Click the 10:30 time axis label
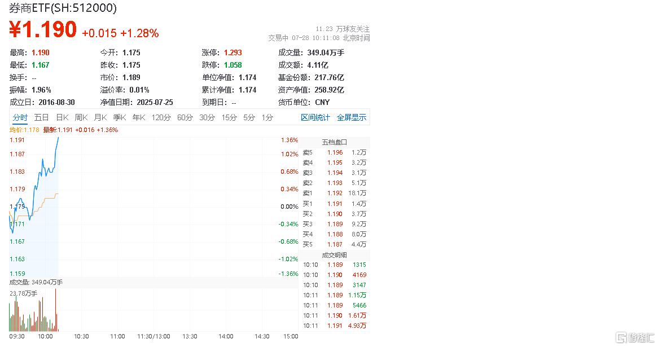 coord(81,336)
